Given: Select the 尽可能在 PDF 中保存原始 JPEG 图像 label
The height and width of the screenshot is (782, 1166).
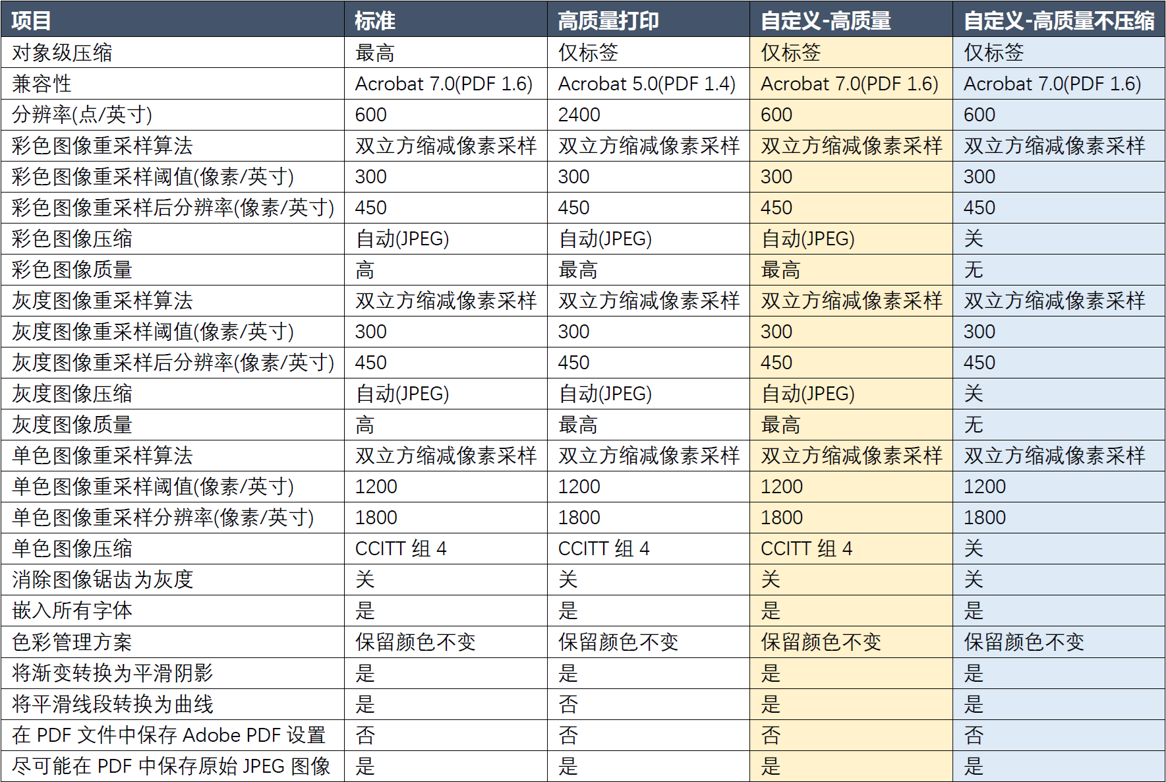Looking at the screenshot, I should pos(171,766).
